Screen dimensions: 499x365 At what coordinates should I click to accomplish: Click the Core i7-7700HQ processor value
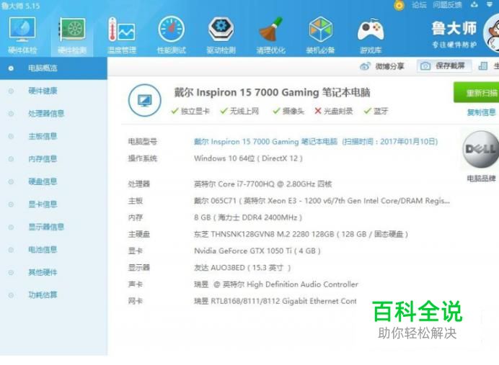(263, 184)
